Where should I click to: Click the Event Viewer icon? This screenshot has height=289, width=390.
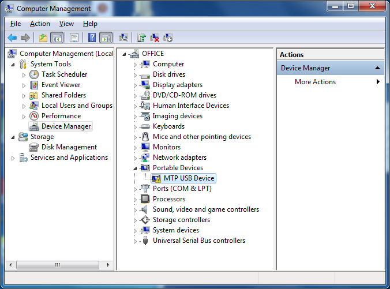click(34, 85)
